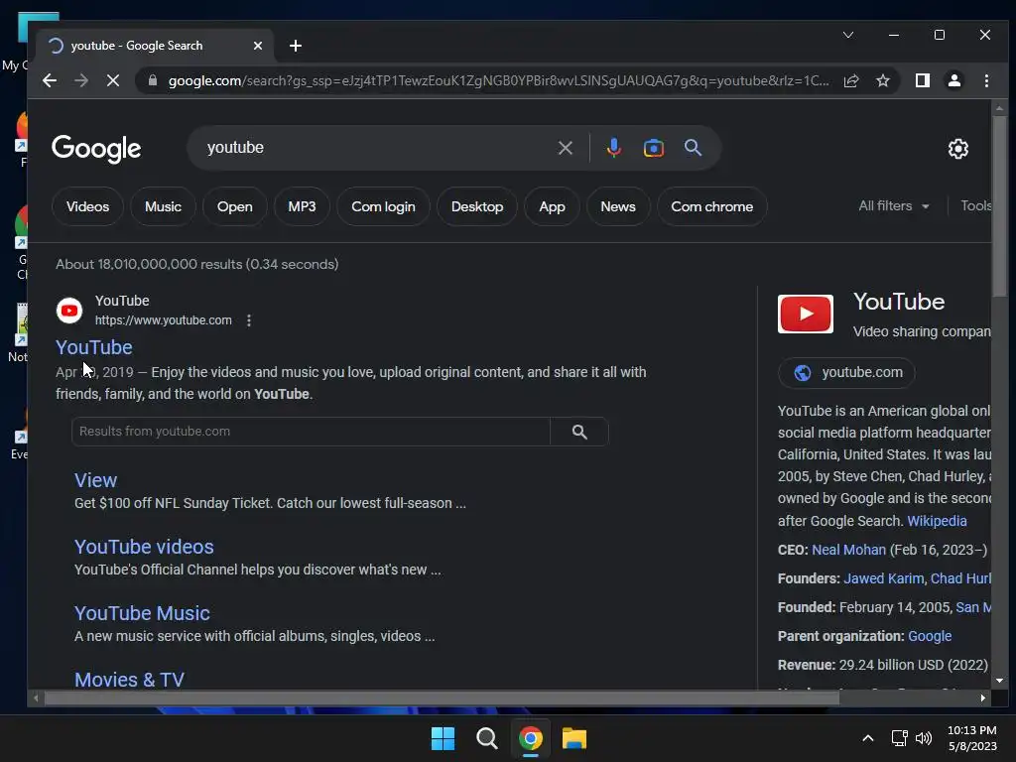Viewport: 1016px width, 762px height.
Task: Select the Open filter chip
Action: 234,206
